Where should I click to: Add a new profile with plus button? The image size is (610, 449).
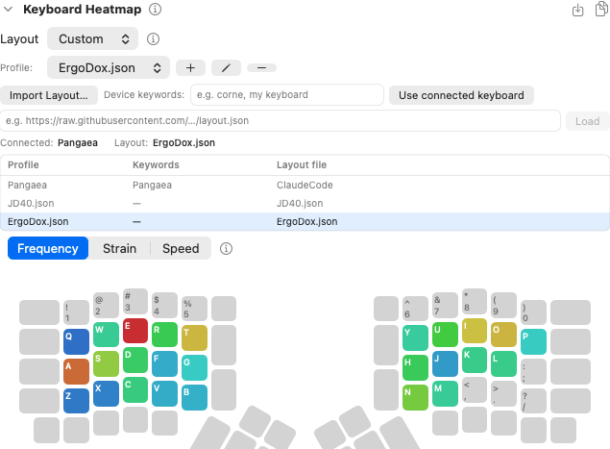pos(190,67)
